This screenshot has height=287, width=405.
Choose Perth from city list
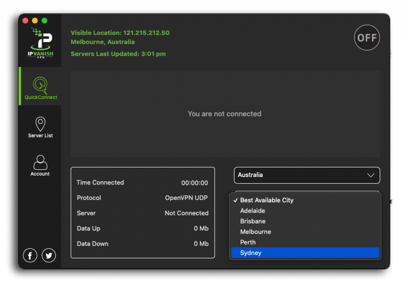305,242
